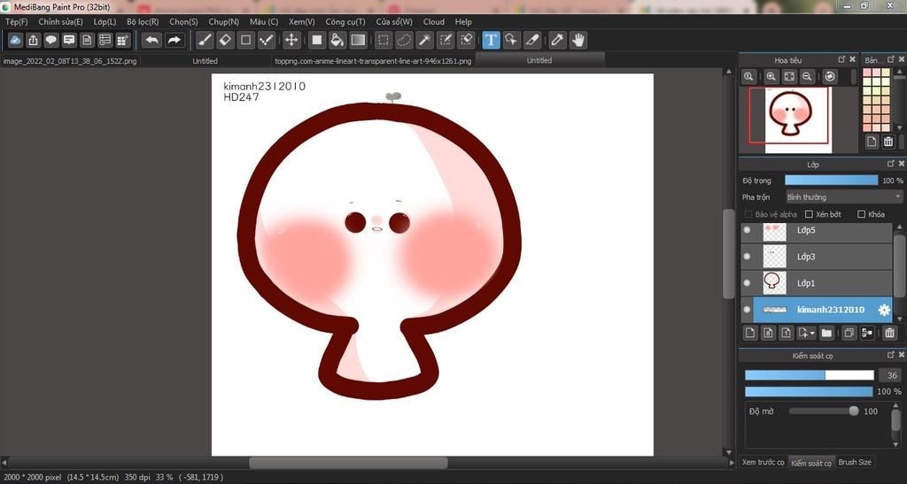
Task: Toggle the Khóa lock checkbox
Action: [x=861, y=214]
